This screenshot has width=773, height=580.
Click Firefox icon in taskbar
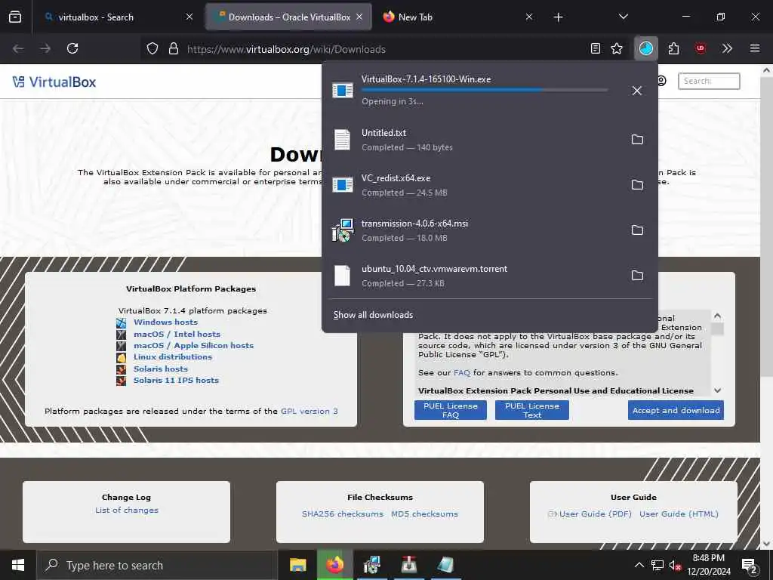pyautogui.click(x=334, y=565)
